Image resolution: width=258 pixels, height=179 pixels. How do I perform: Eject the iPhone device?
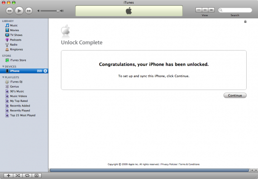tap(45, 71)
